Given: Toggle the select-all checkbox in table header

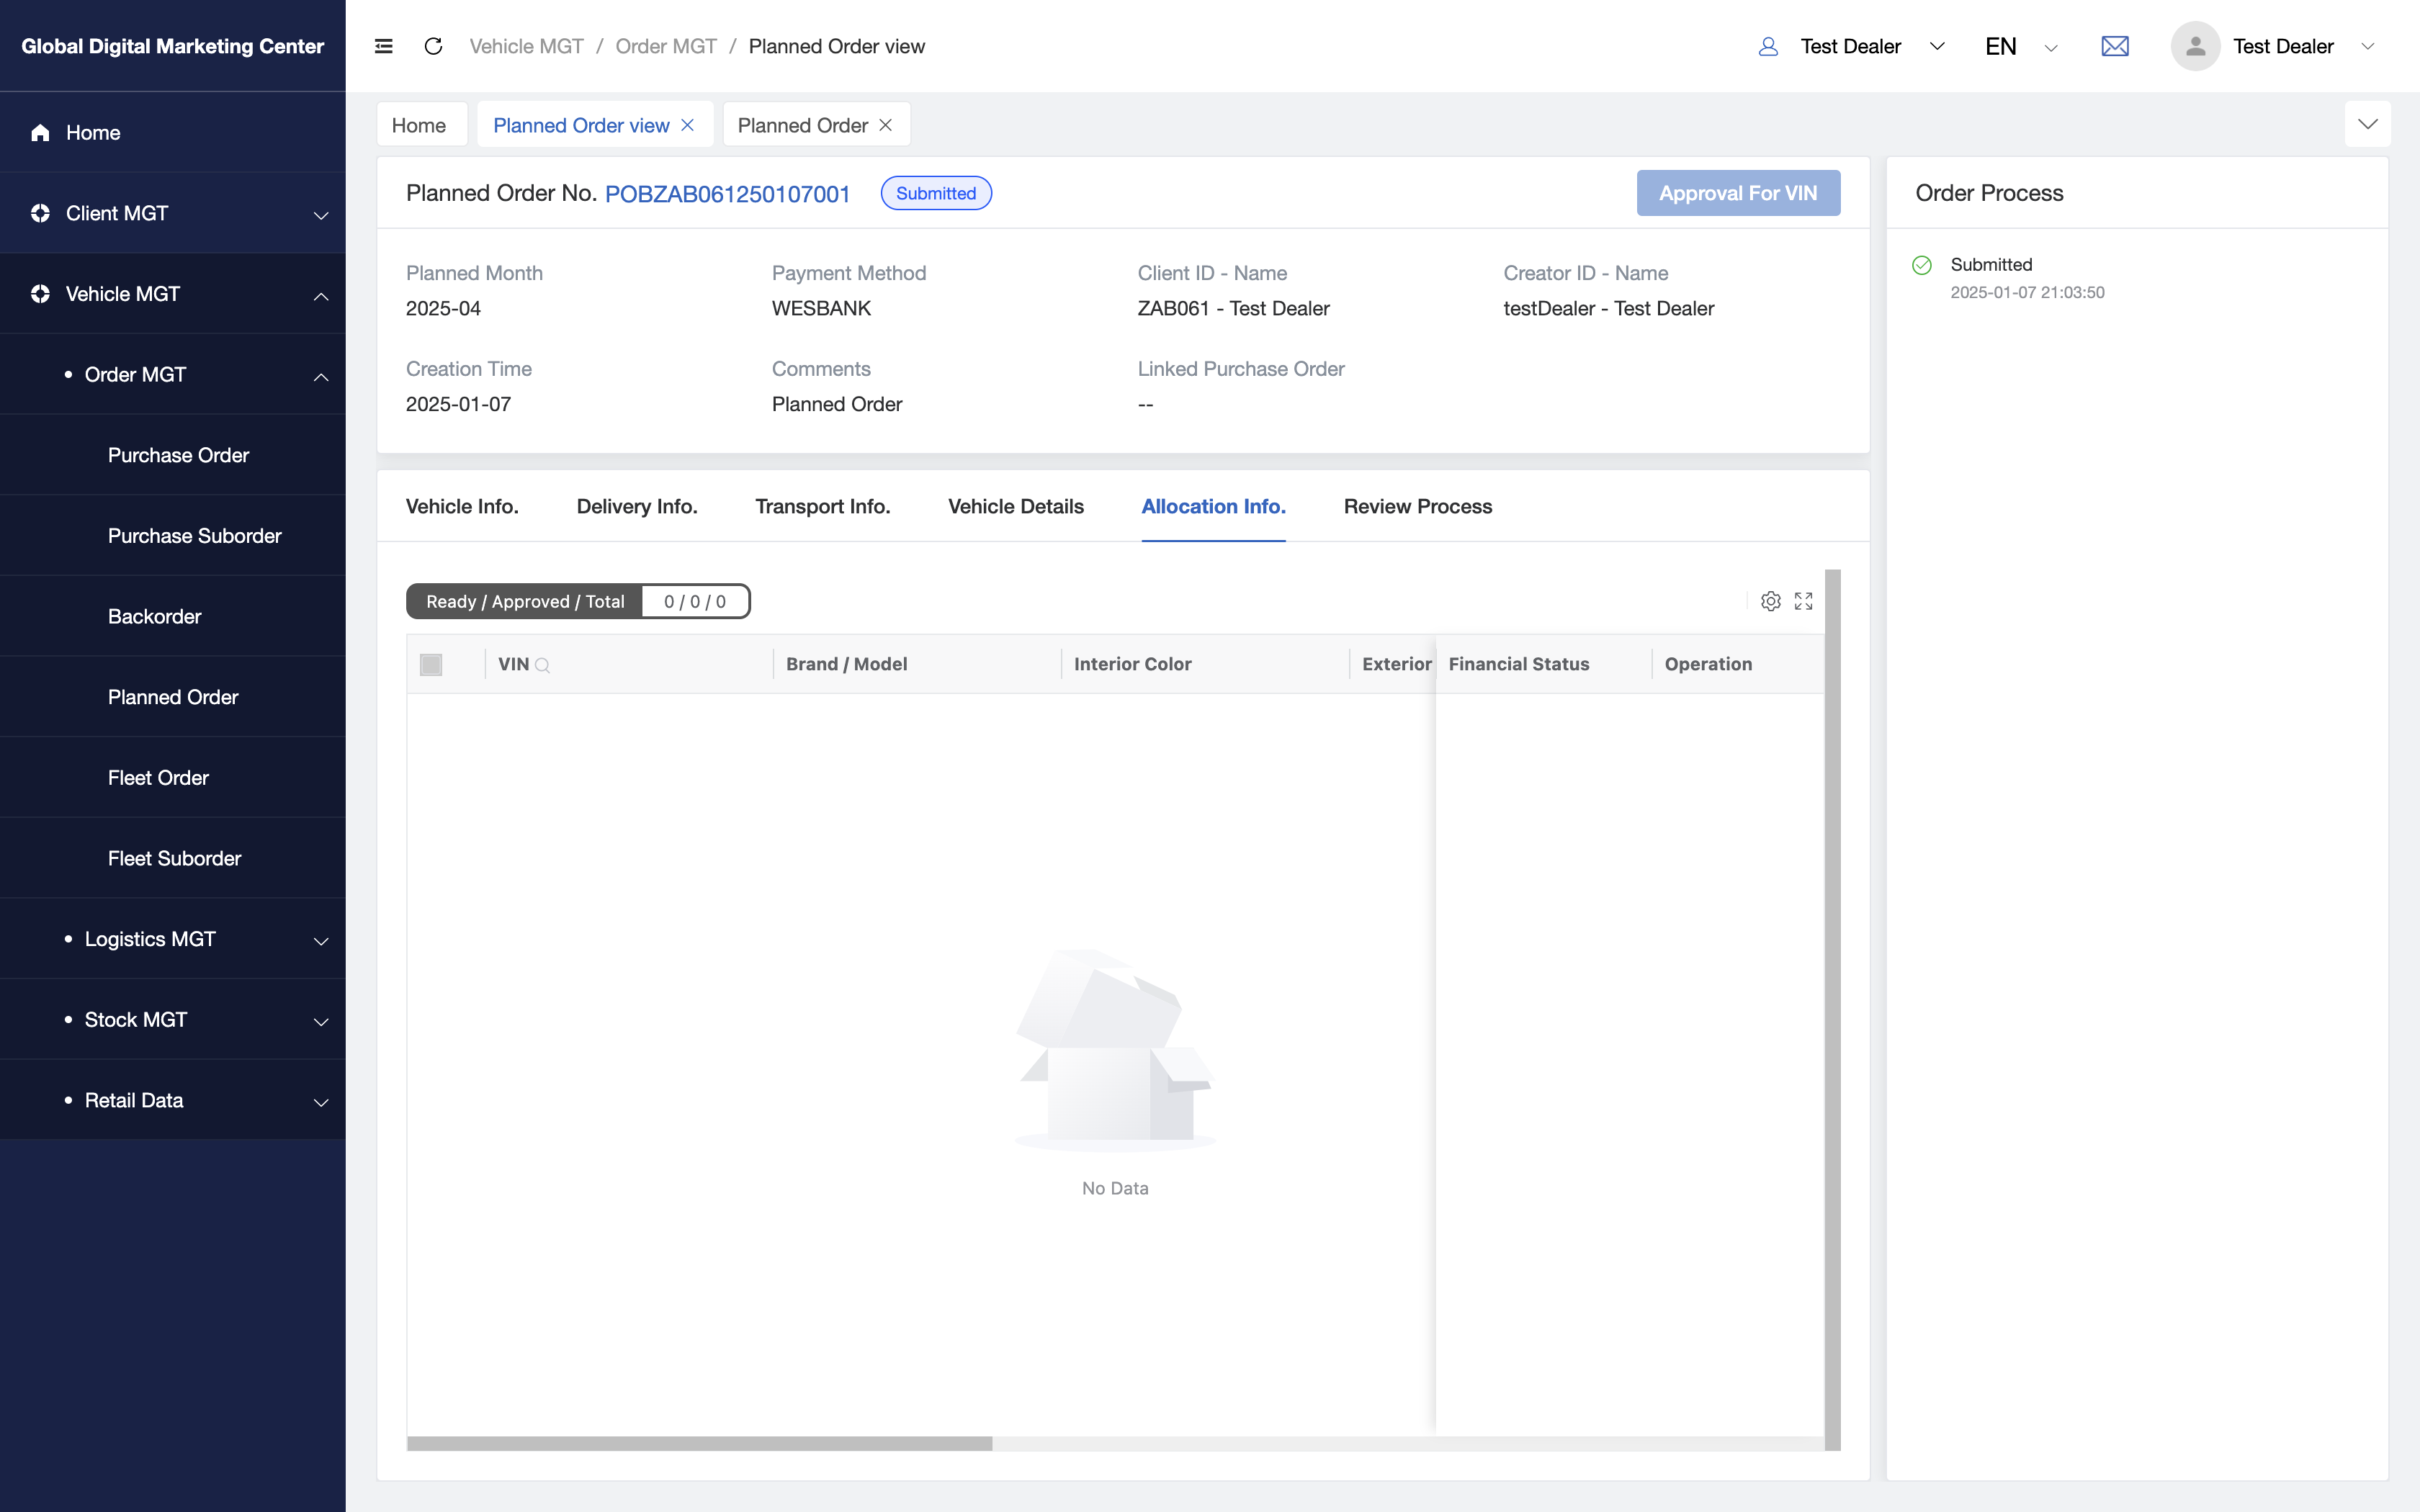Looking at the screenshot, I should click(x=431, y=665).
